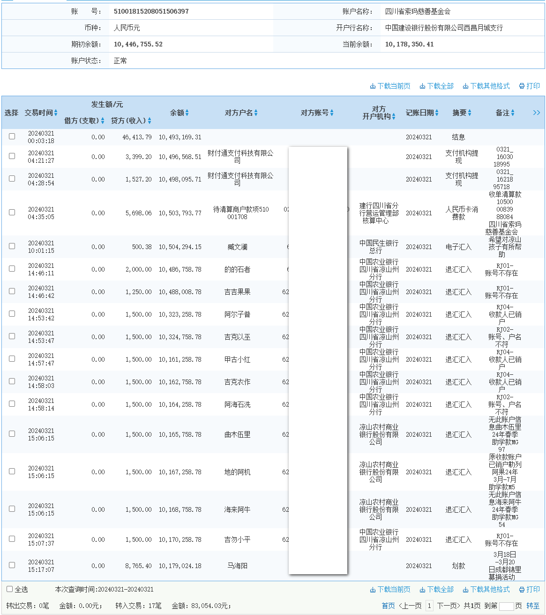Screen dimensions: 546x615
Task: Click 下一页 next page link
Action: coord(449,606)
